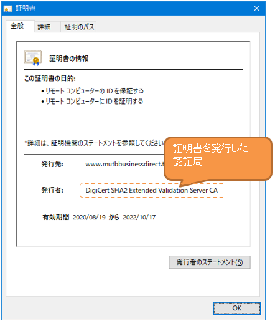275x321 pixels.
Task: Click the 有効期間 label
Action: 56,217
